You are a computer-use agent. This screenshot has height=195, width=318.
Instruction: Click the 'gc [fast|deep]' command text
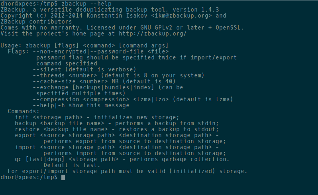[x=40, y=159]
